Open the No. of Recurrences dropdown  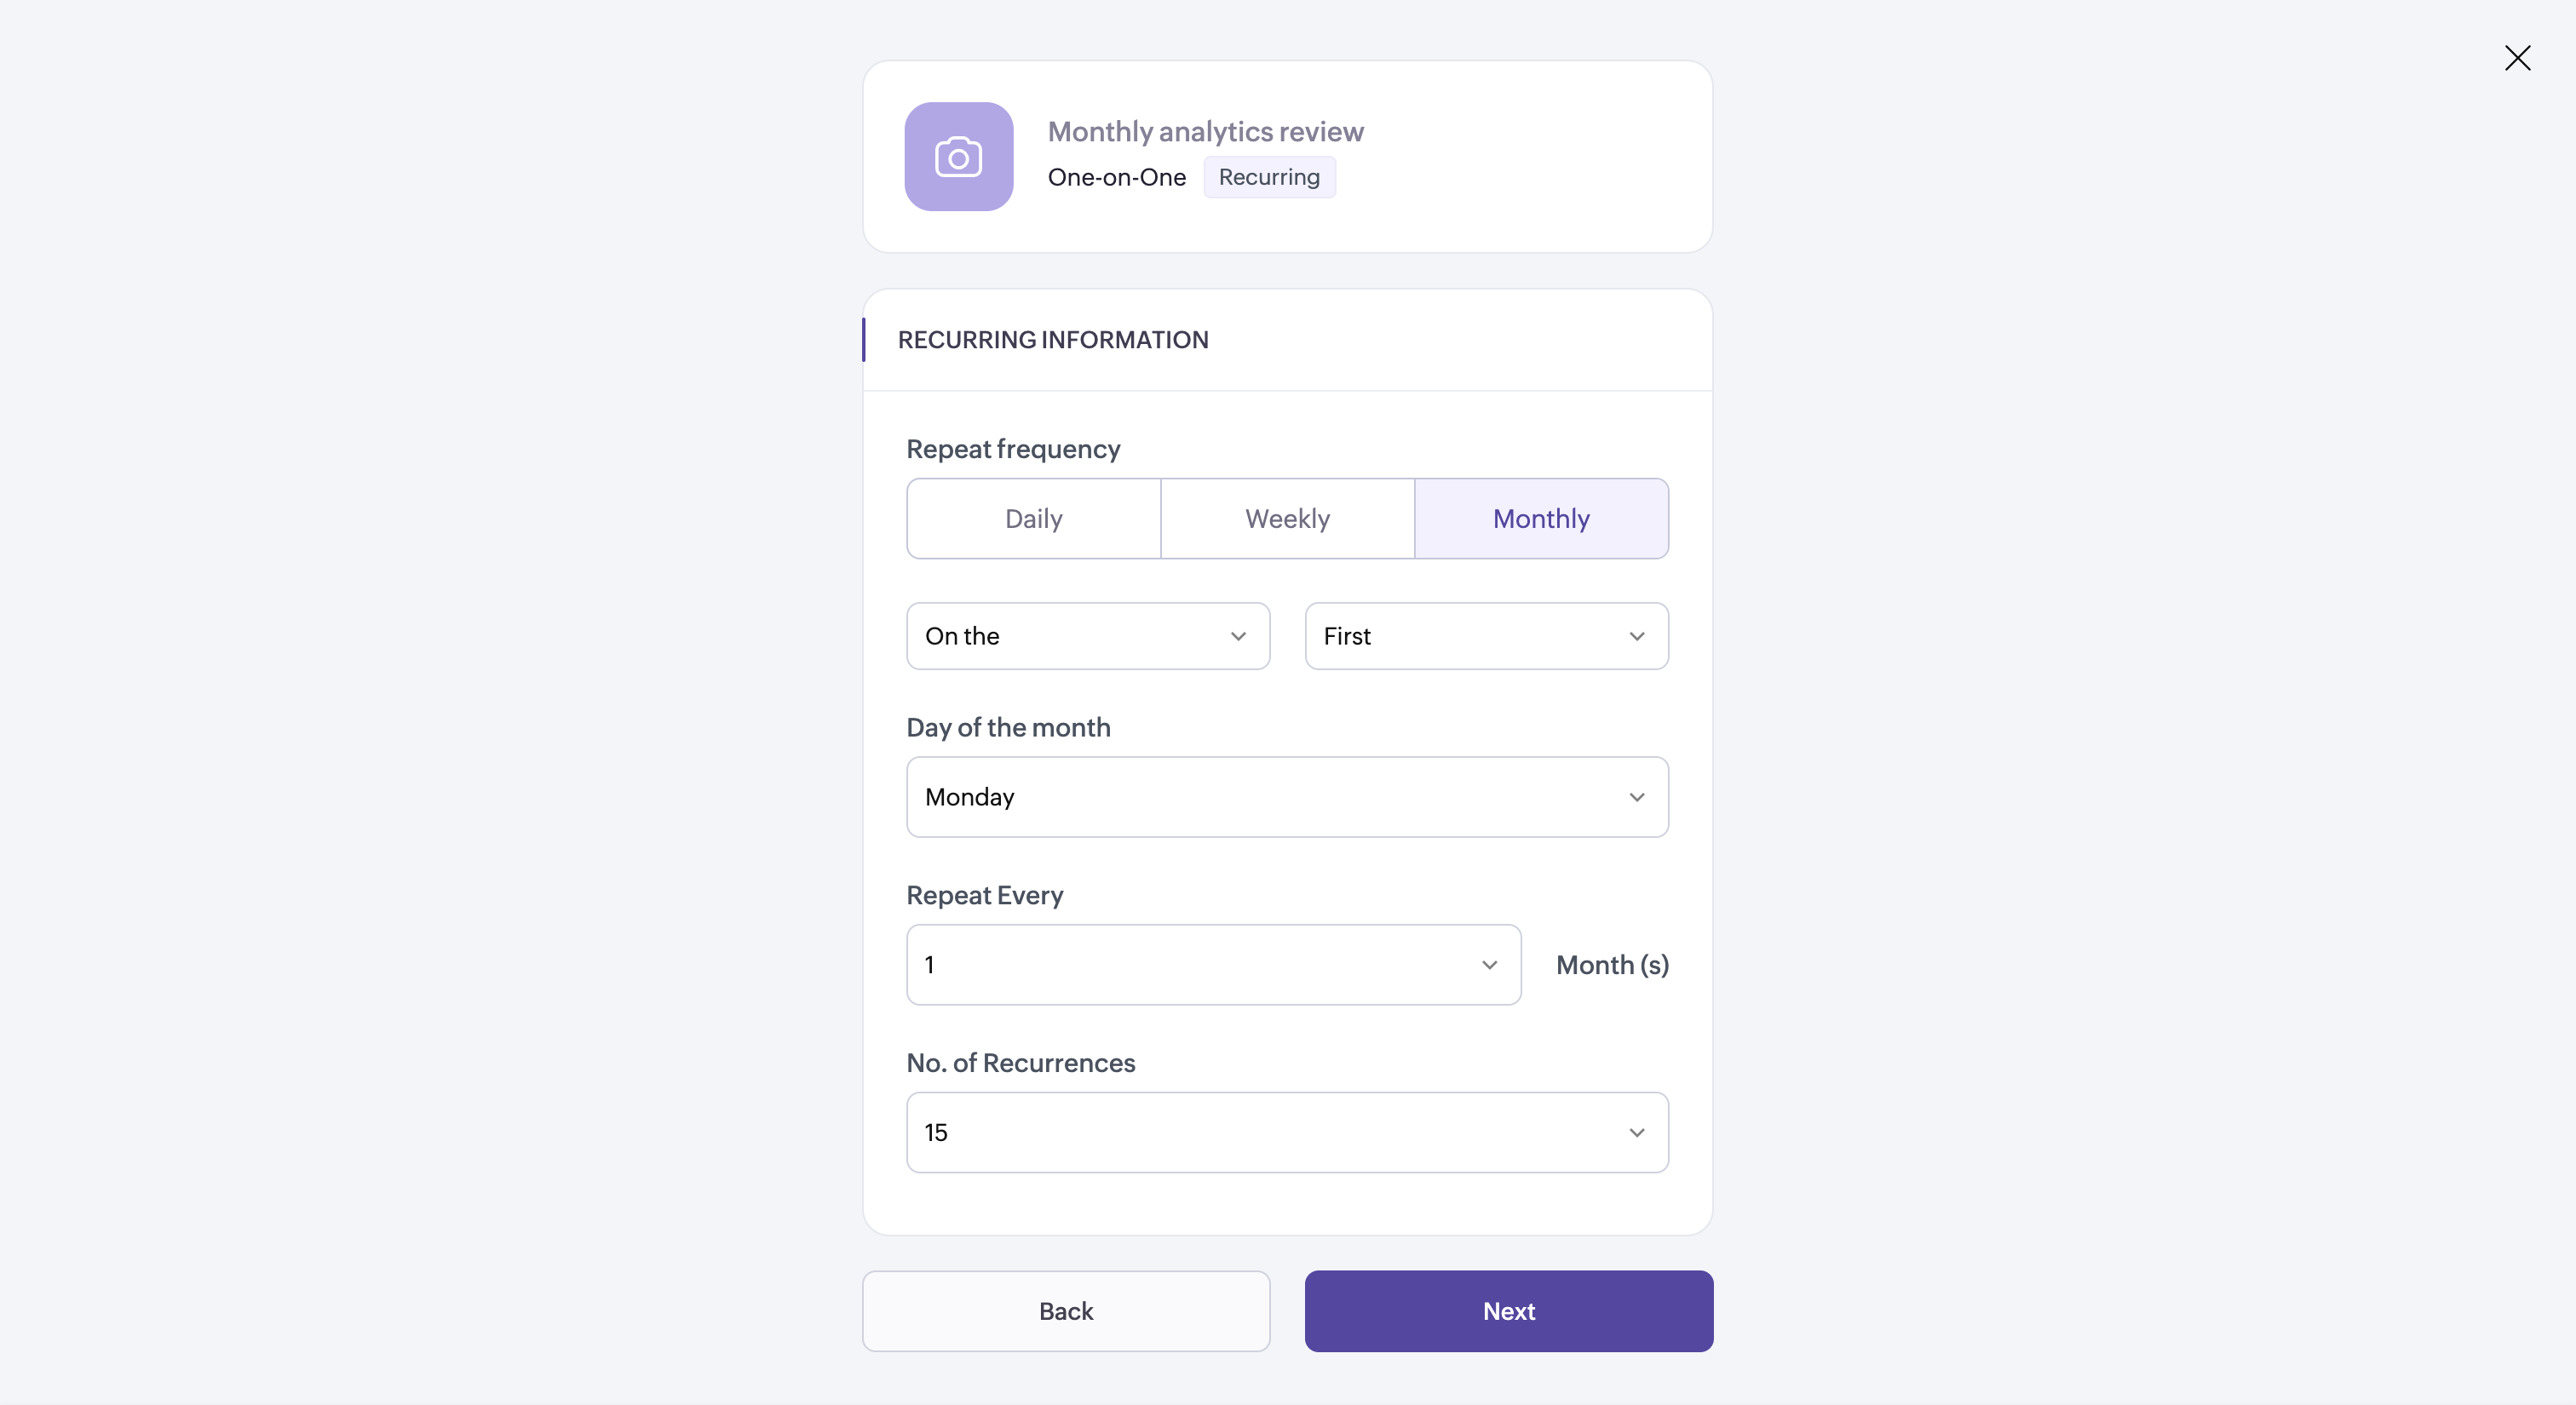pyautogui.click(x=1286, y=1133)
